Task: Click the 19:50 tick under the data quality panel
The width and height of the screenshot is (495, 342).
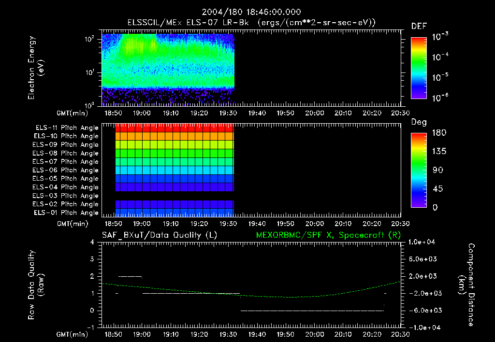Action: click(x=286, y=334)
